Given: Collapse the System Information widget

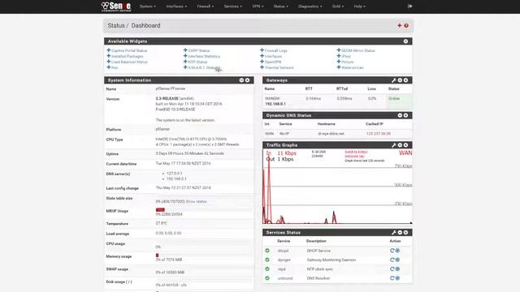Looking at the screenshot, I should coord(241,80).
